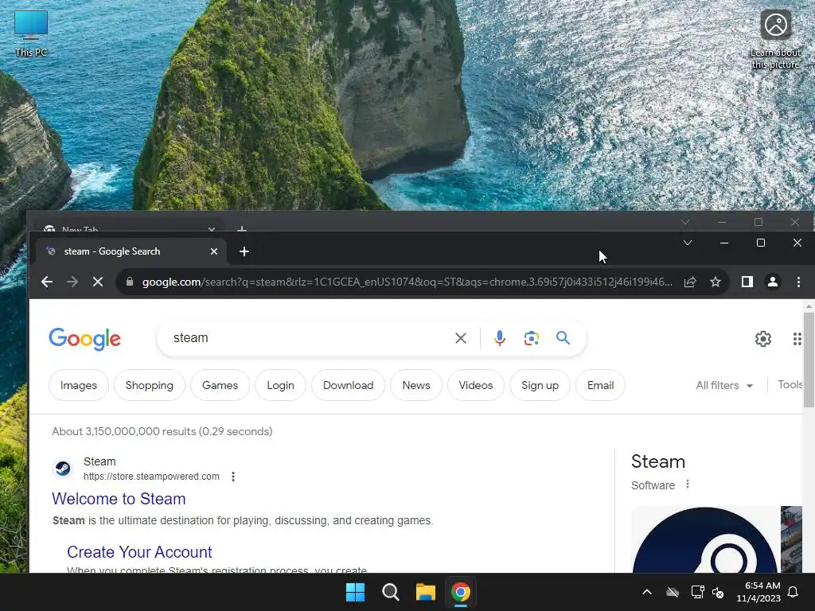Start voice search with the microphone
Image resolution: width=815 pixels, height=611 pixels.
click(500, 338)
